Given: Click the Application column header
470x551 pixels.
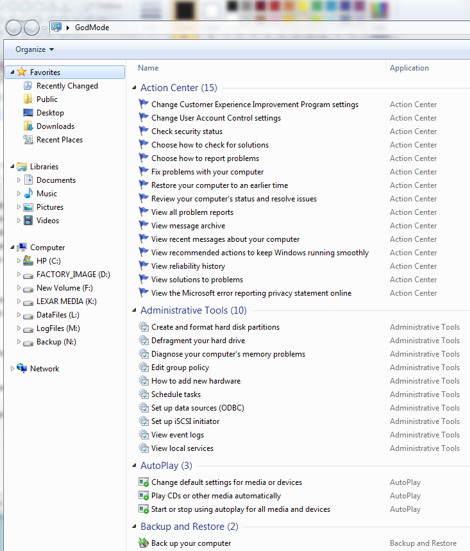Looking at the screenshot, I should pos(409,68).
